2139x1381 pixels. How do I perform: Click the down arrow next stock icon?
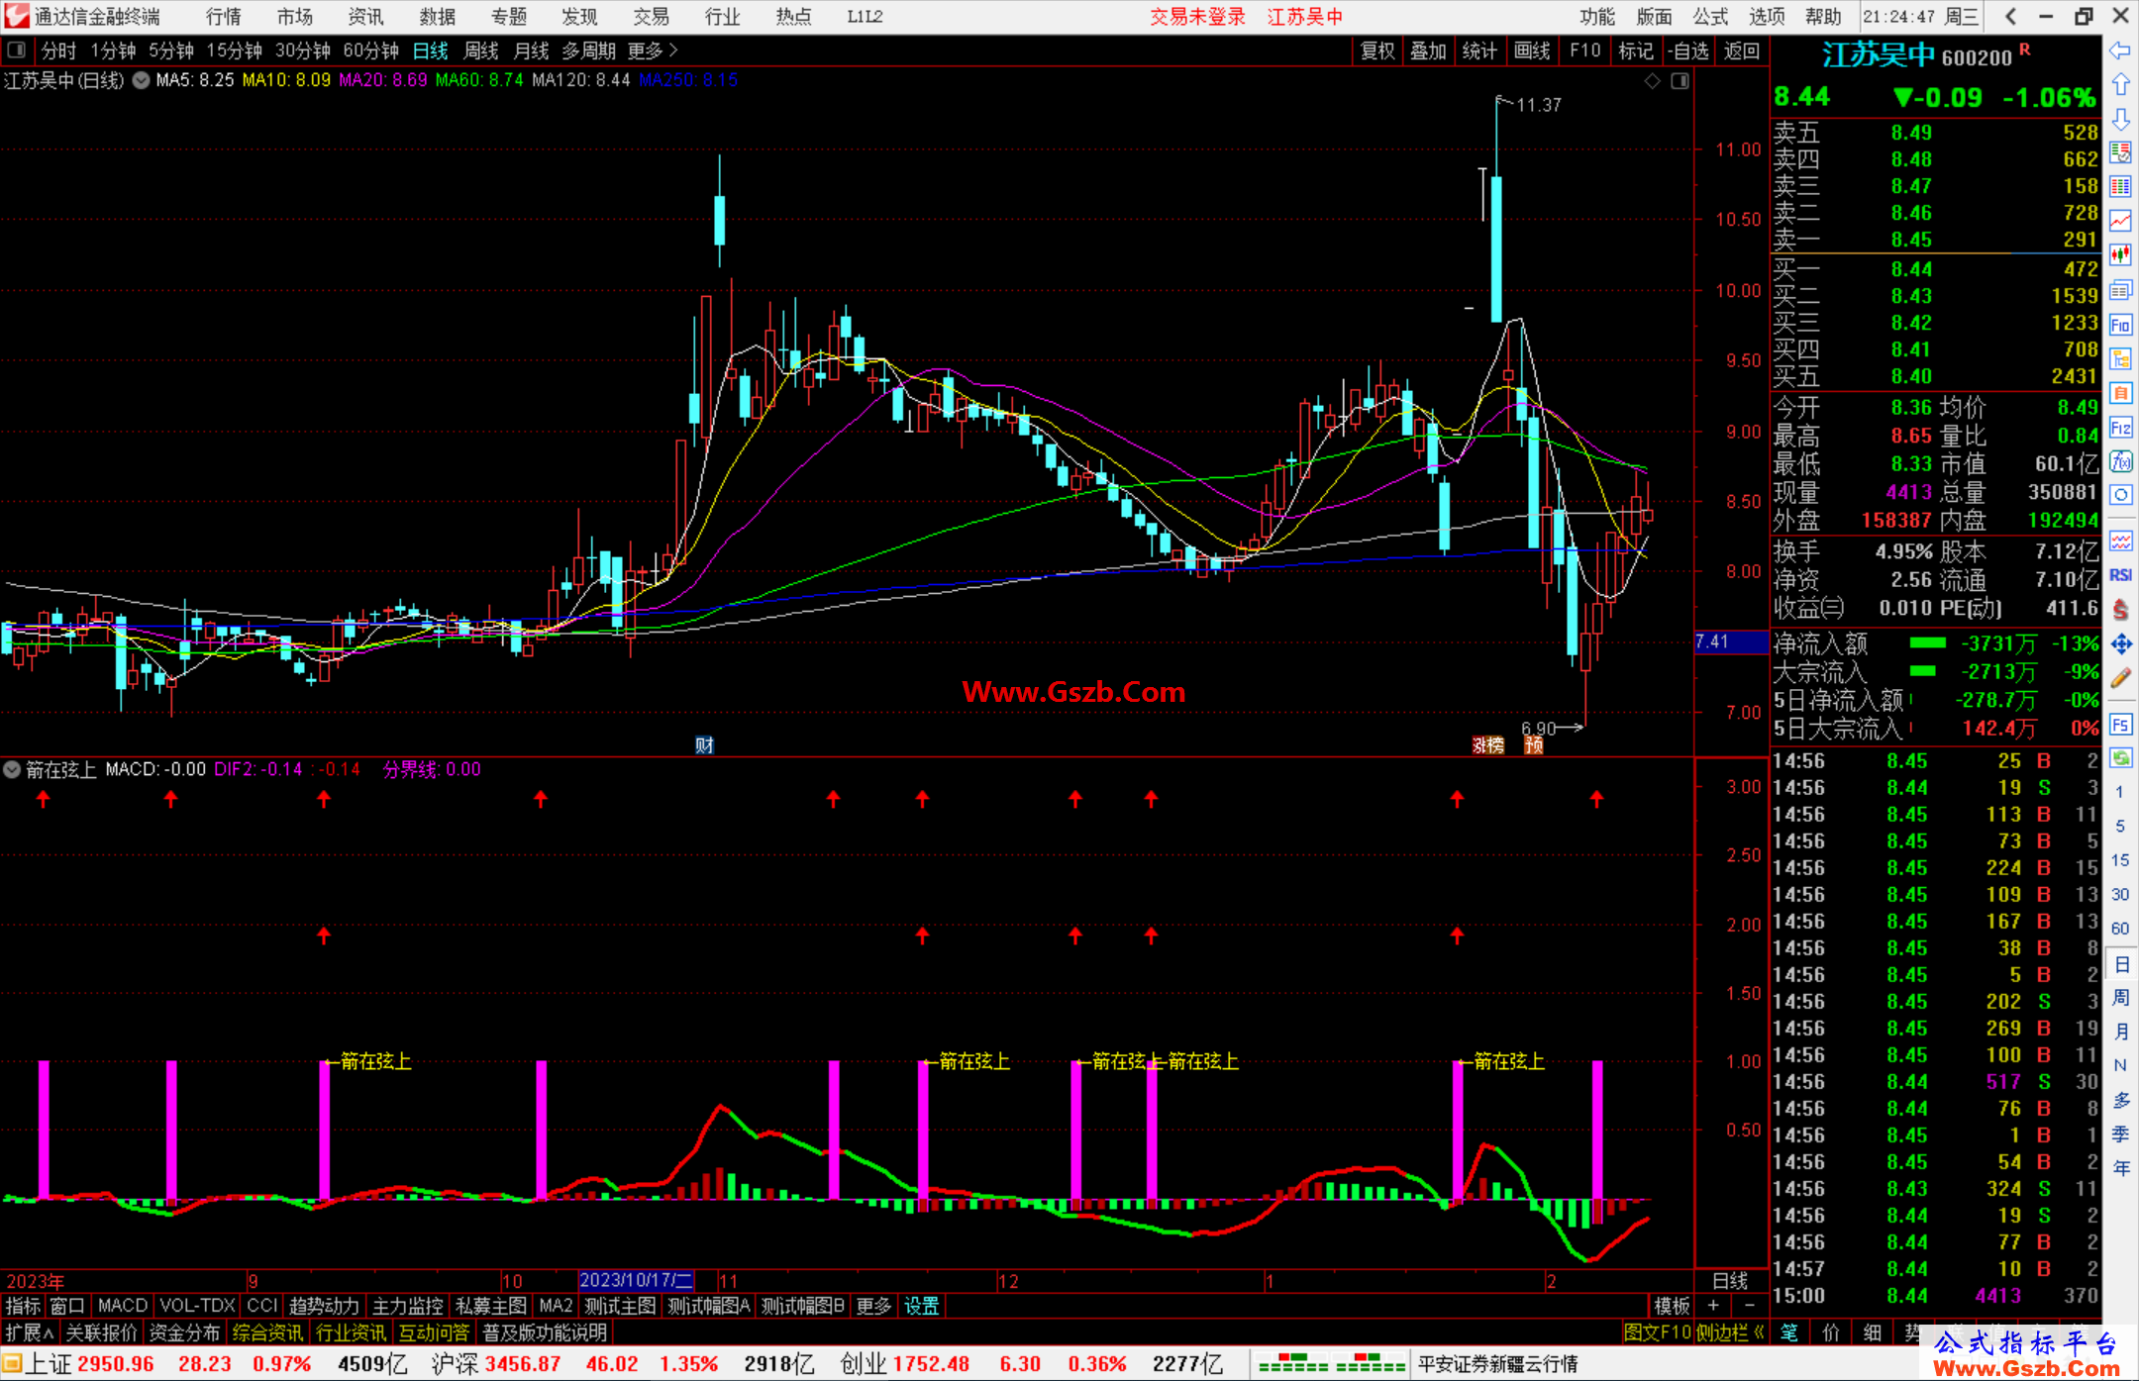(2120, 120)
